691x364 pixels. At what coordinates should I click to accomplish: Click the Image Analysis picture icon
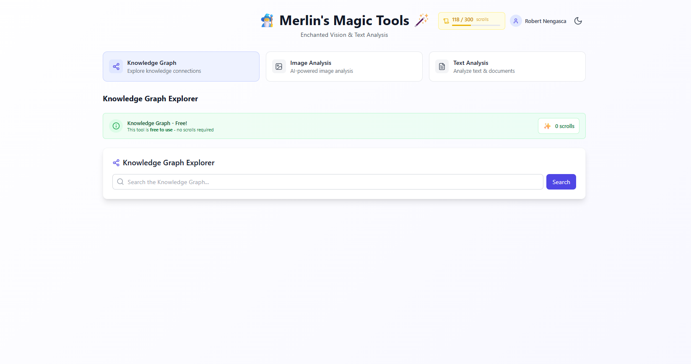coord(279,67)
